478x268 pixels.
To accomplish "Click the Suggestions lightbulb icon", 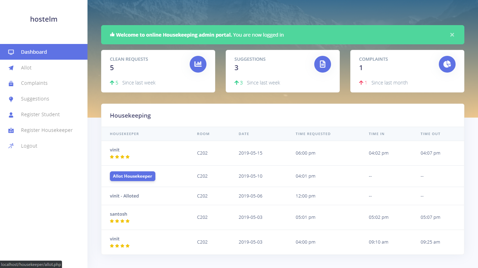I will coord(11,99).
